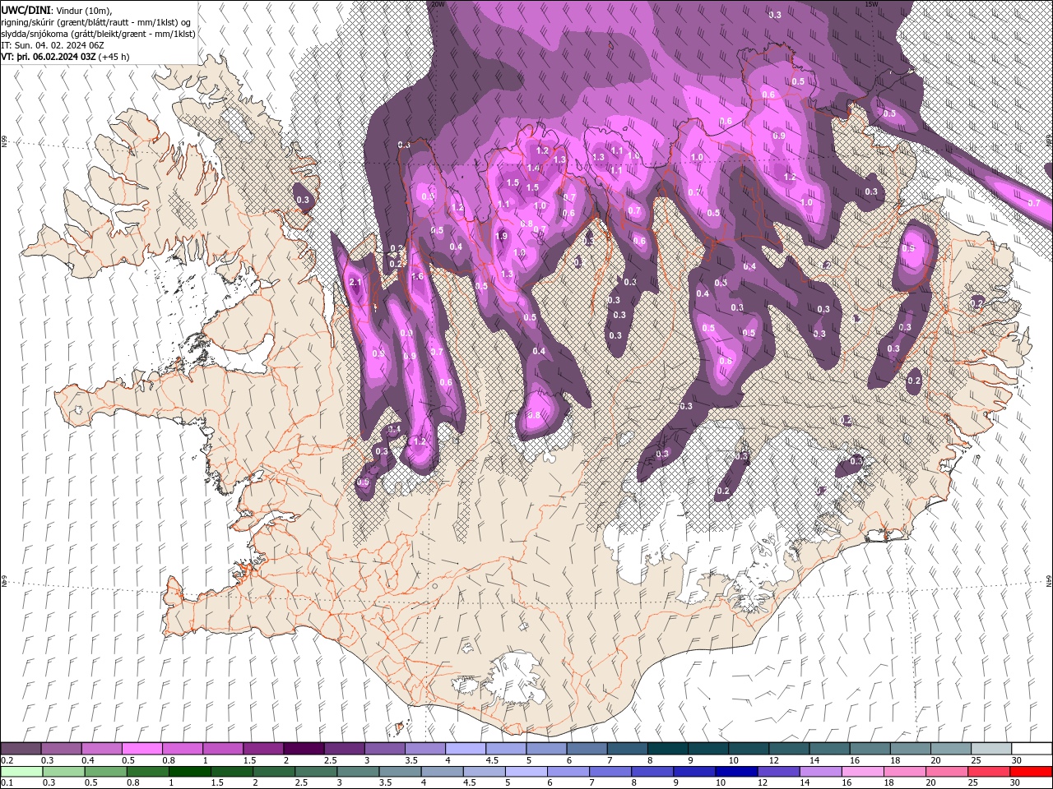Click the initial time 'IT: Sun. 04. 02. 2024 06Z'
Screen dimensions: 1053x789
tap(53, 45)
